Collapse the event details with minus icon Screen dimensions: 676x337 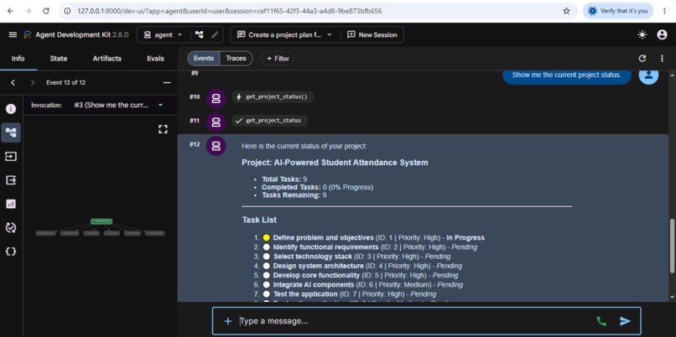point(167,83)
